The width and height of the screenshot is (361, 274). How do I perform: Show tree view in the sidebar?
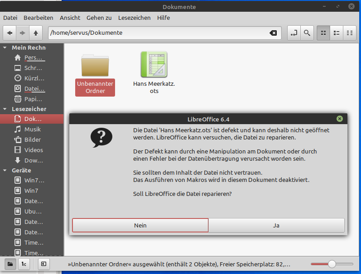[x=24, y=264]
